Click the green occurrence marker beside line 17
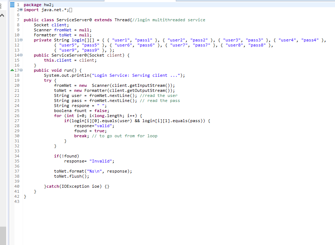The width and height of the screenshot is (335, 245). pos(13,70)
